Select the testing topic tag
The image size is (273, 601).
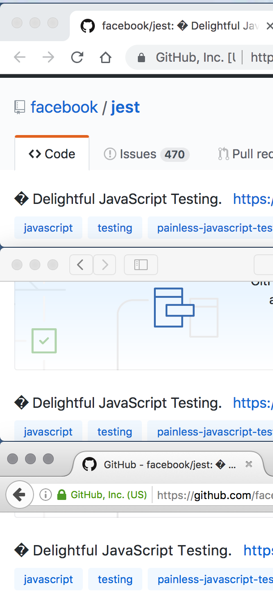pos(115,228)
